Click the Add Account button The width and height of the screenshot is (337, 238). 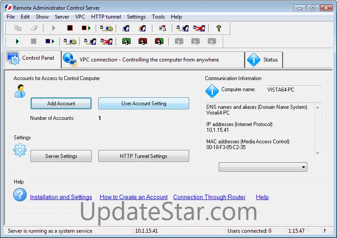click(61, 103)
